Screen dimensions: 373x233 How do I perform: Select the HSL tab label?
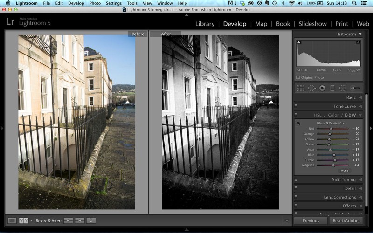pos(318,115)
